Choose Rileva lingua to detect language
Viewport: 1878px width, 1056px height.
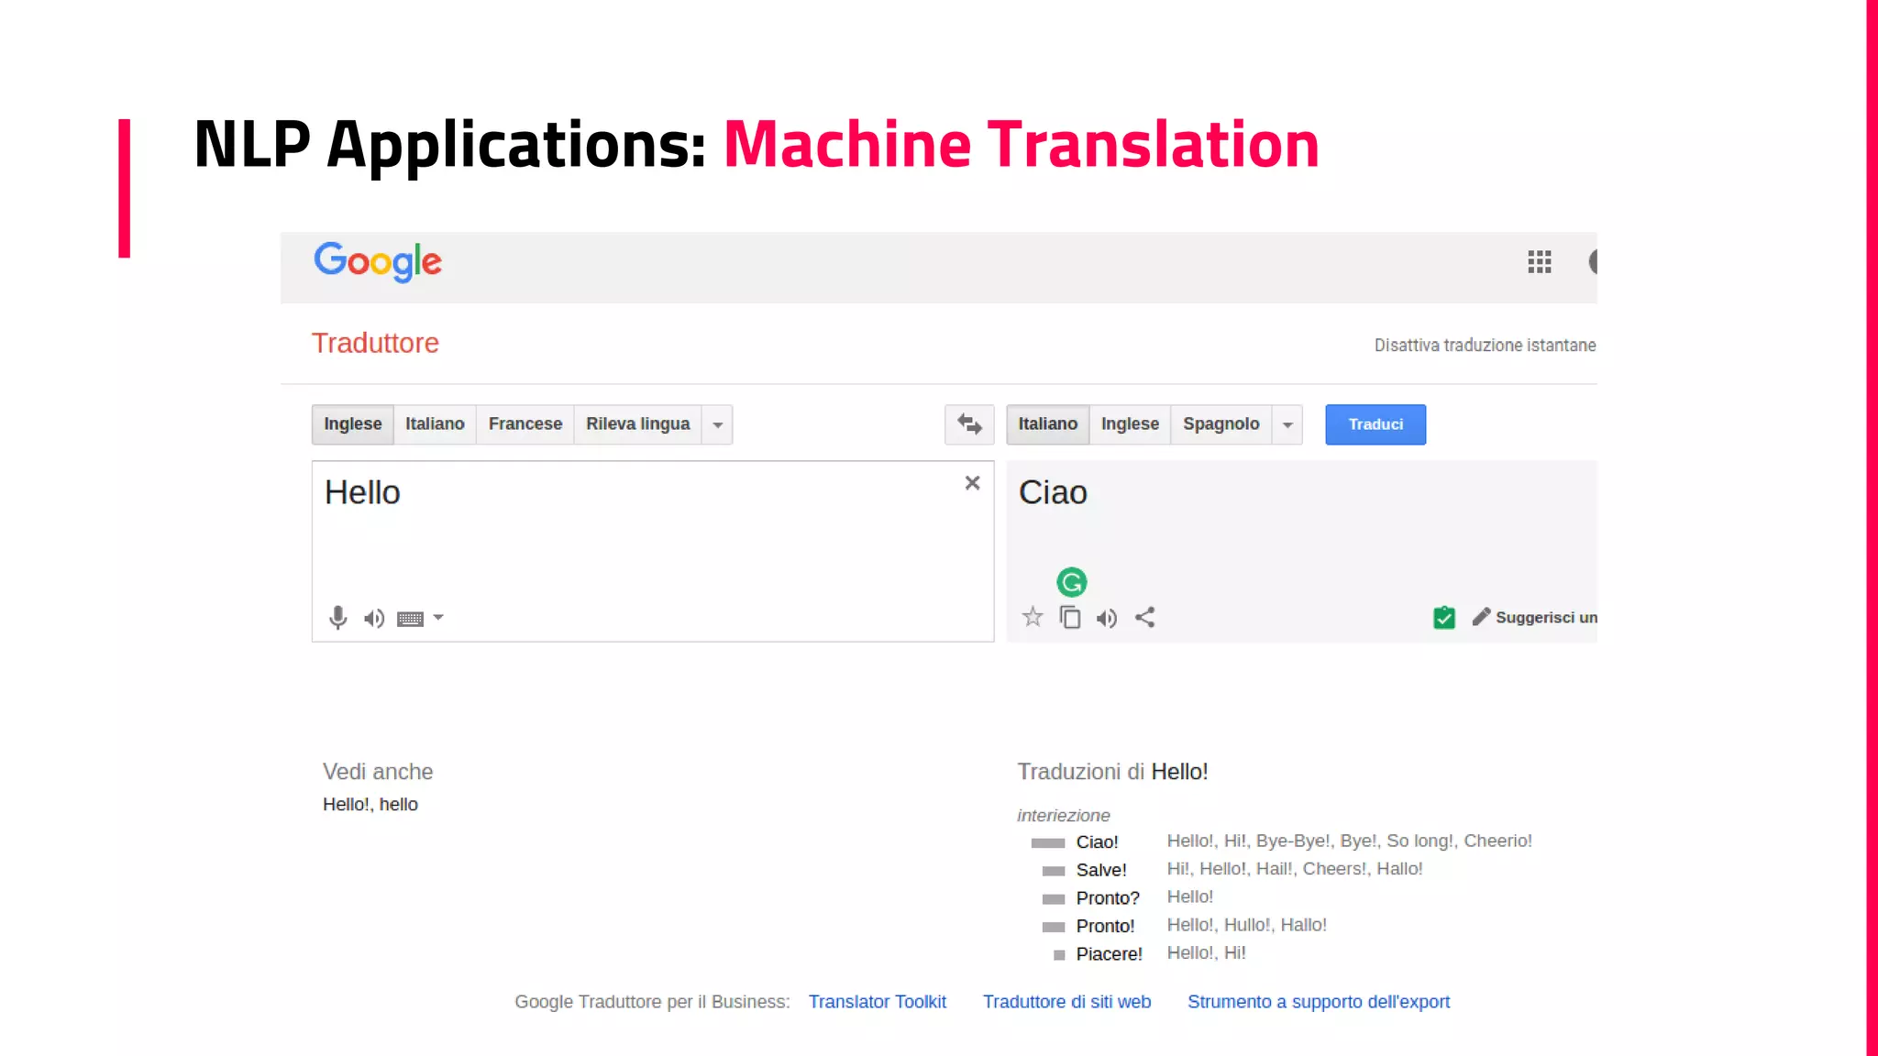tap(638, 424)
